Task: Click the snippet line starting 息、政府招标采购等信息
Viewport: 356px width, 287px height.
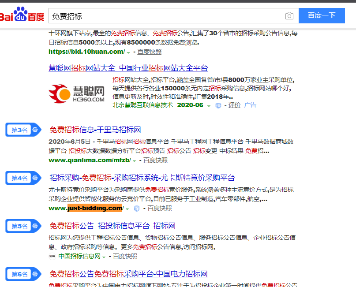Action: pyautogui.click(x=132, y=247)
